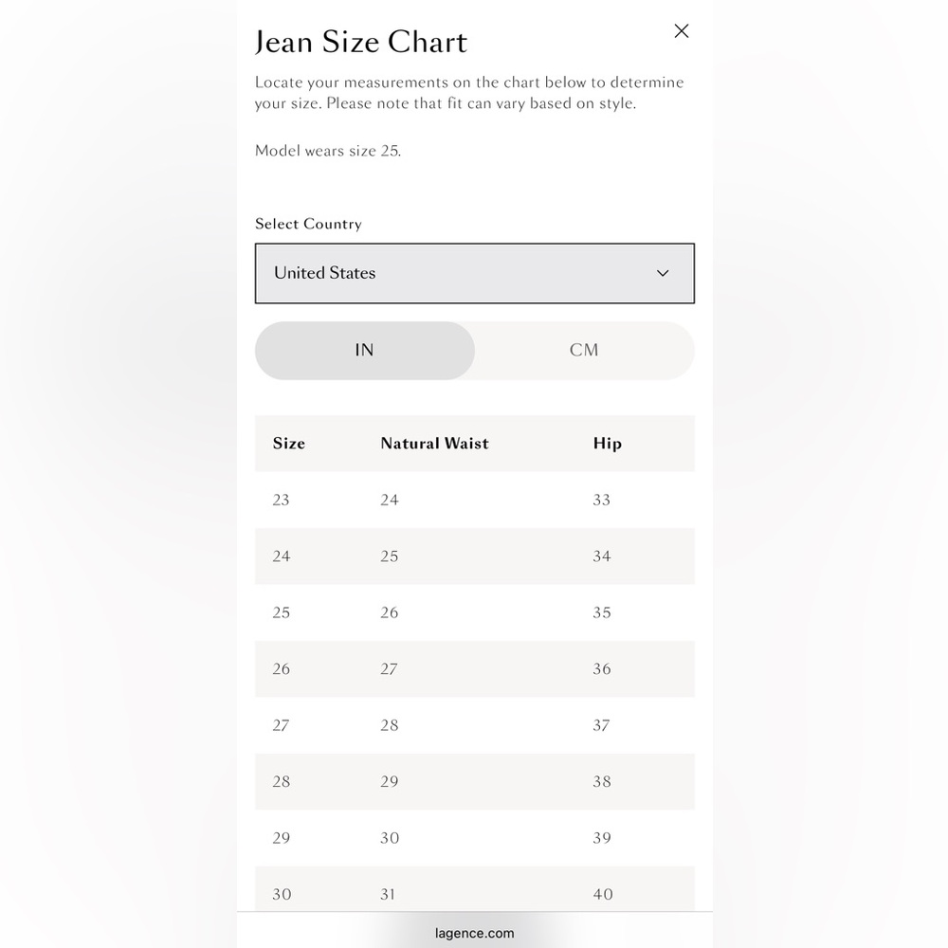The width and height of the screenshot is (948, 948).
Task: Click the Select Country label
Action: coord(308,224)
